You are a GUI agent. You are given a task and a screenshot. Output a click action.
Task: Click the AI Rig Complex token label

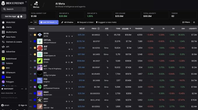[x=49, y=75]
